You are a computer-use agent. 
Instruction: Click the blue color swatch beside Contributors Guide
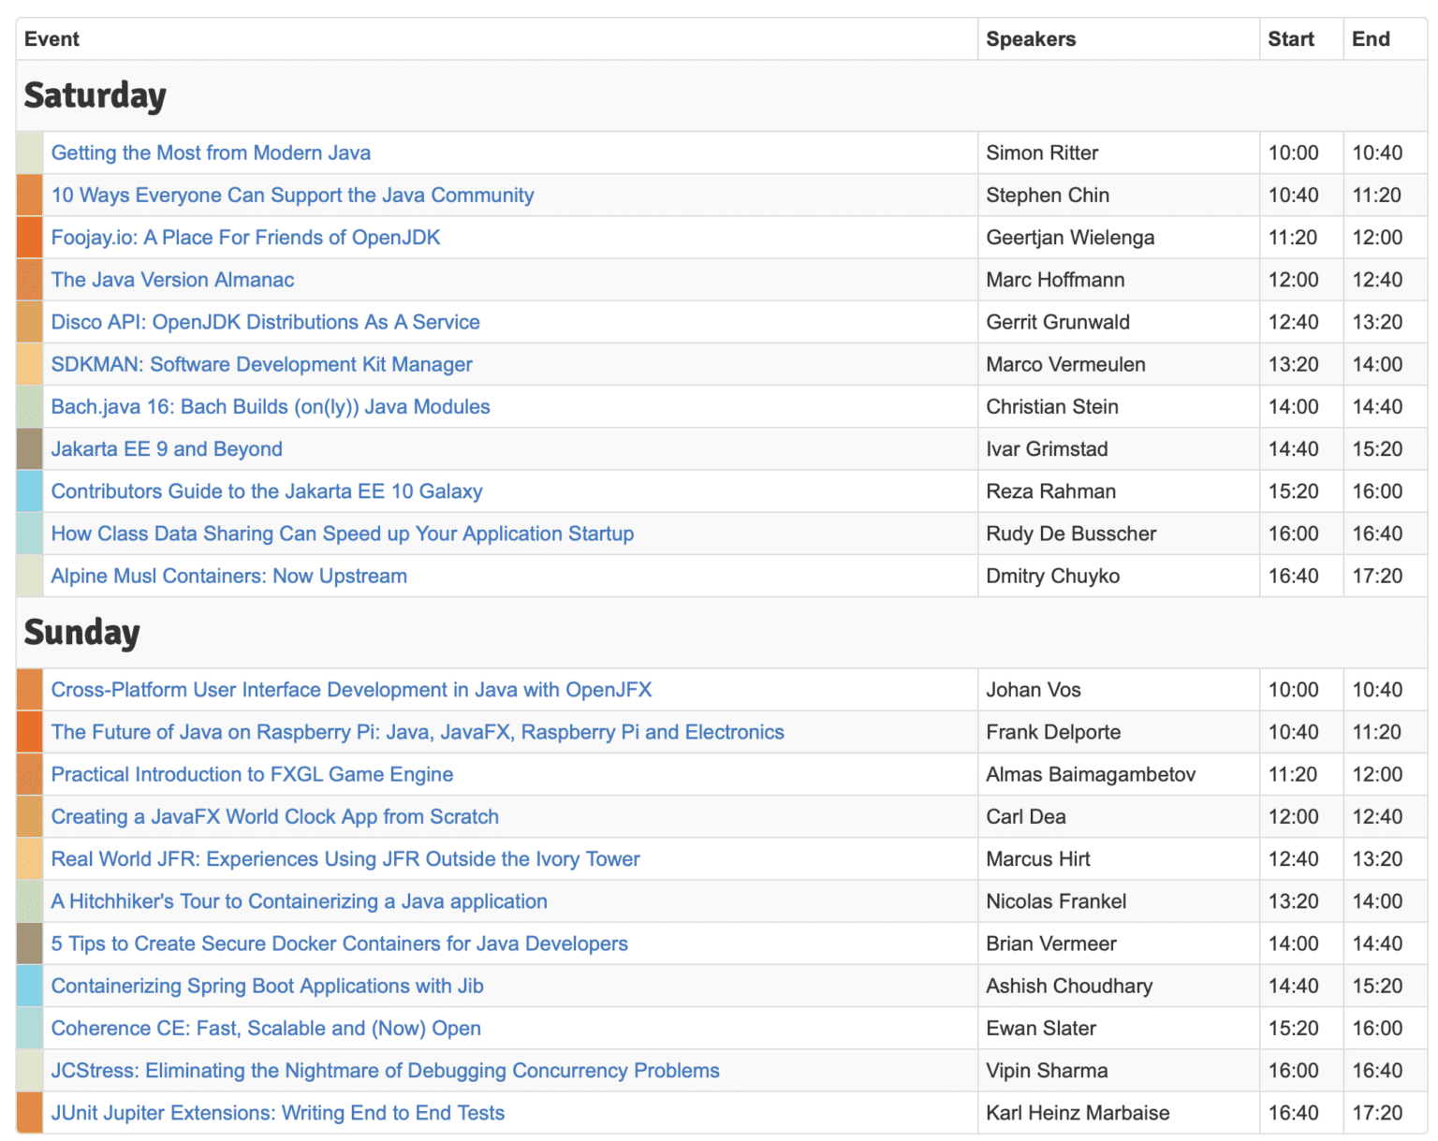(30, 491)
